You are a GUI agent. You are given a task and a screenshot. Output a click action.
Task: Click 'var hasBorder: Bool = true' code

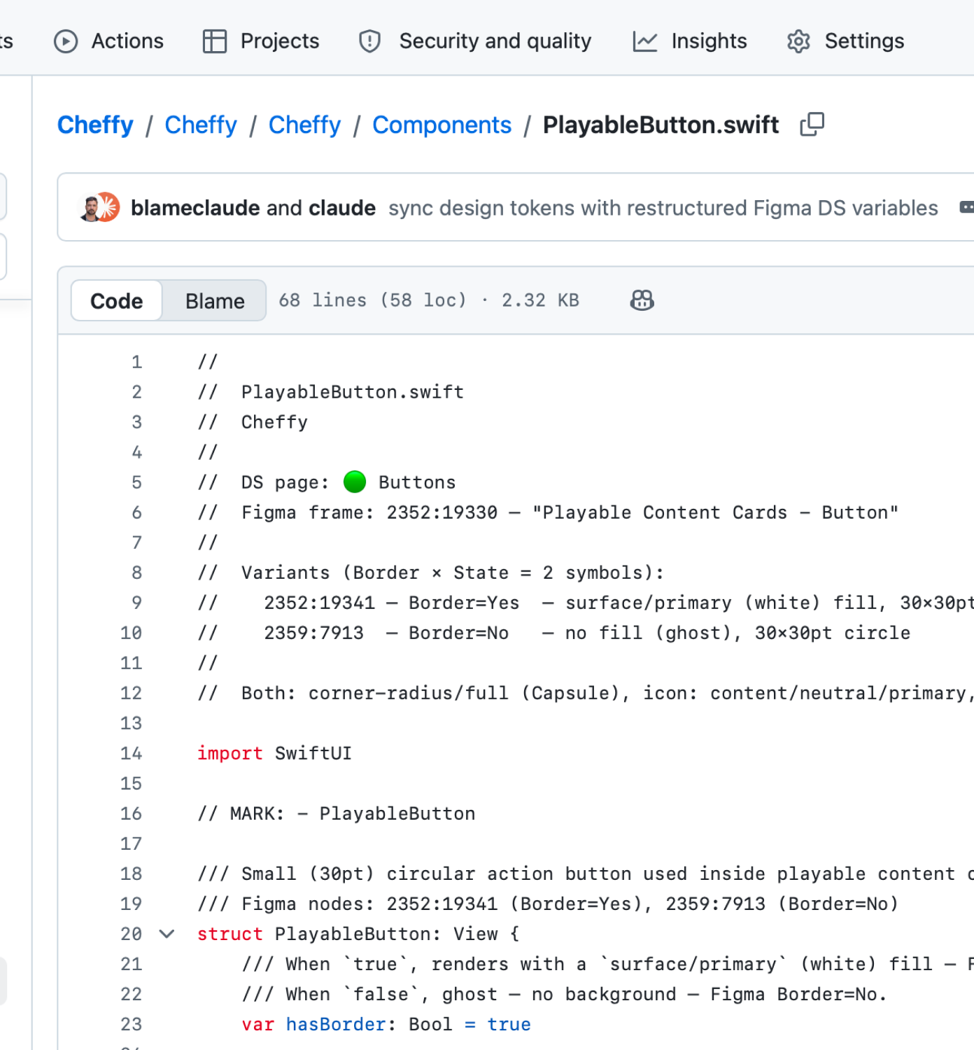click(x=386, y=1024)
